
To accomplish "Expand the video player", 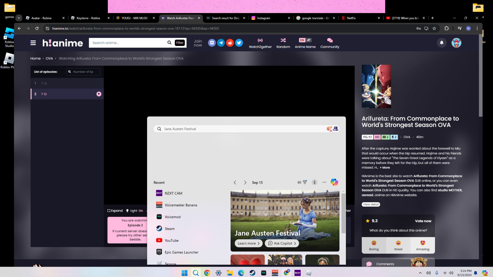I will pyautogui.click(x=115, y=211).
